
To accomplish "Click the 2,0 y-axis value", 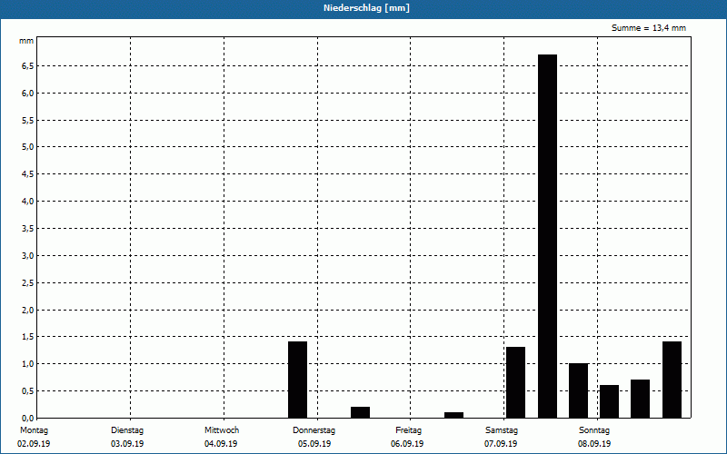I will [28, 310].
